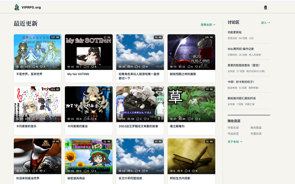Open the 秘密道具商店 sunflower thumbnail

tap(89, 156)
